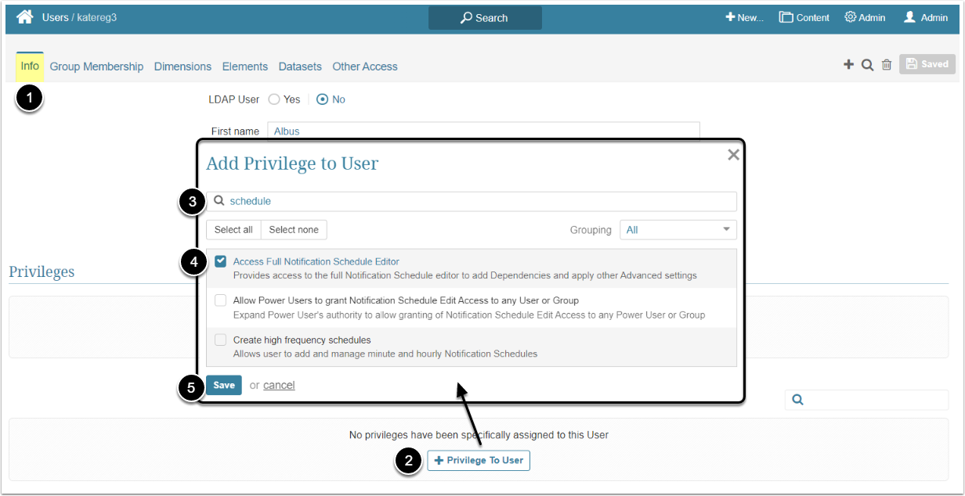Click the Add Privilege to User heading
965x496 pixels.
click(x=292, y=164)
